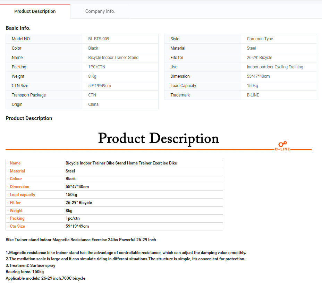The image size is (322, 296).
Task: Select the 26-29" Bicycle value in Fits for row
Action: (x=259, y=58)
